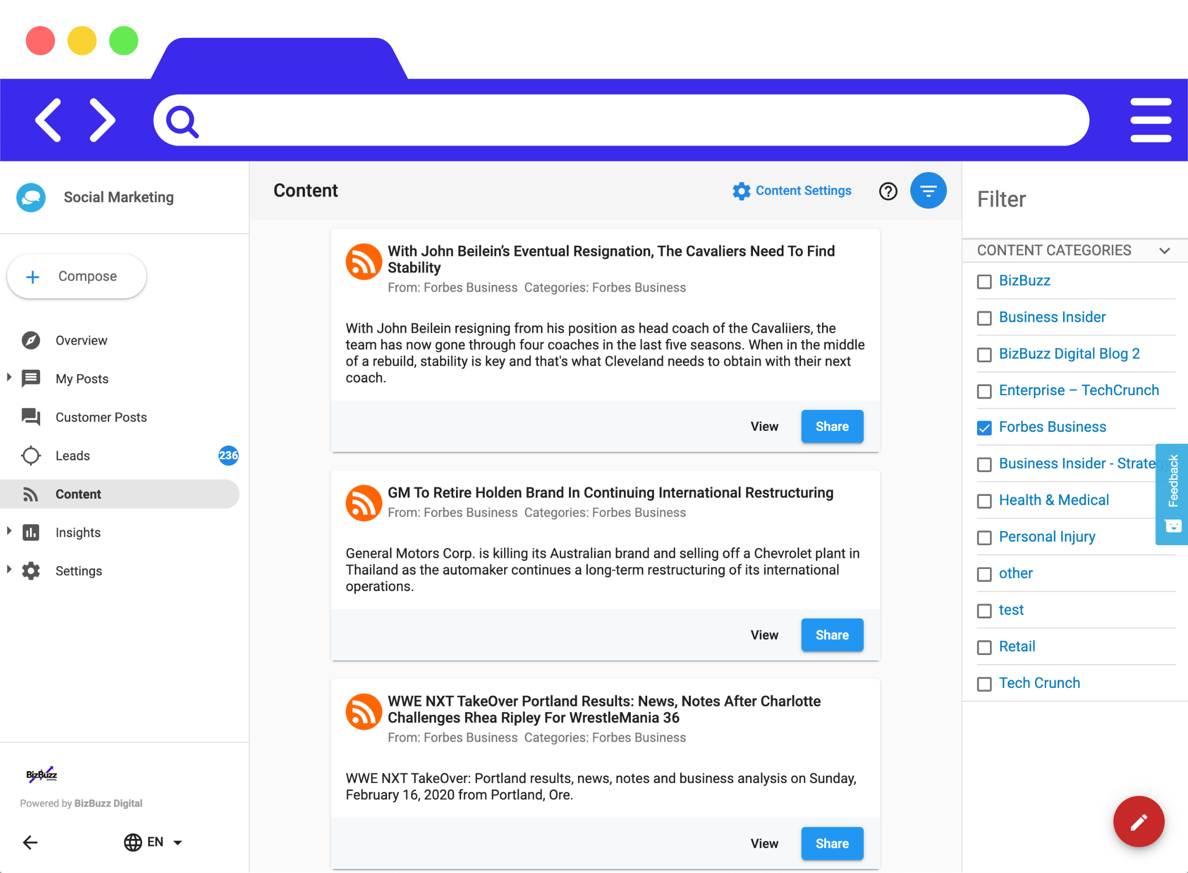The width and height of the screenshot is (1188, 873).
Task: Toggle the blue filter panel button
Action: tap(928, 191)
